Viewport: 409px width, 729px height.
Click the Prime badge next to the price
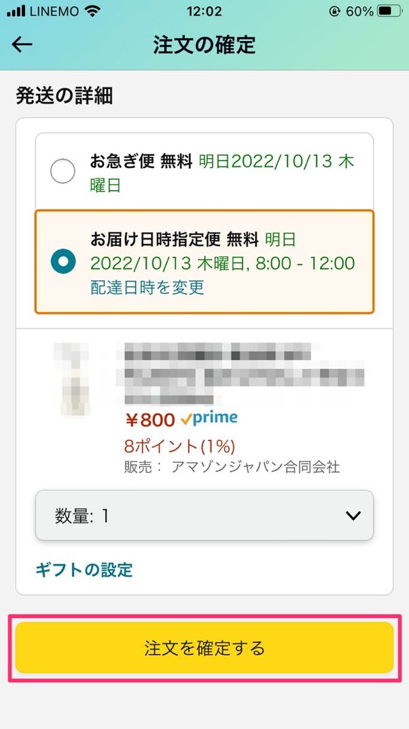tap(209, 417)
